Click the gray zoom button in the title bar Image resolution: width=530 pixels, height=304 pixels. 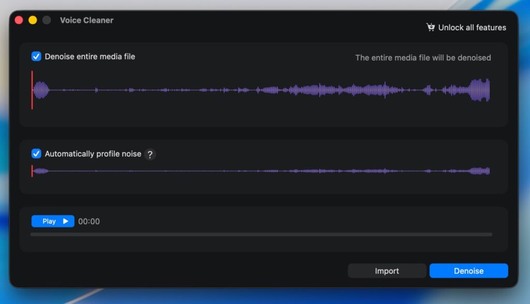click(x=47, y=20)
